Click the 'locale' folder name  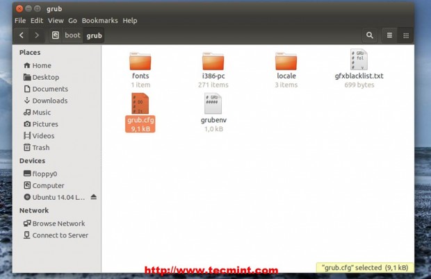pyautogui.click(x=286, y=76)
